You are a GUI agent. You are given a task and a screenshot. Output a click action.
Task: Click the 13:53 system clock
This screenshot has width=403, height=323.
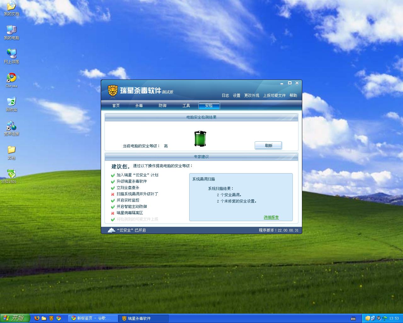coord(394,318)
